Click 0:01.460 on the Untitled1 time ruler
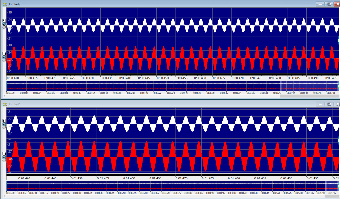This screenshot has width=340, height=199. [129, 178]
